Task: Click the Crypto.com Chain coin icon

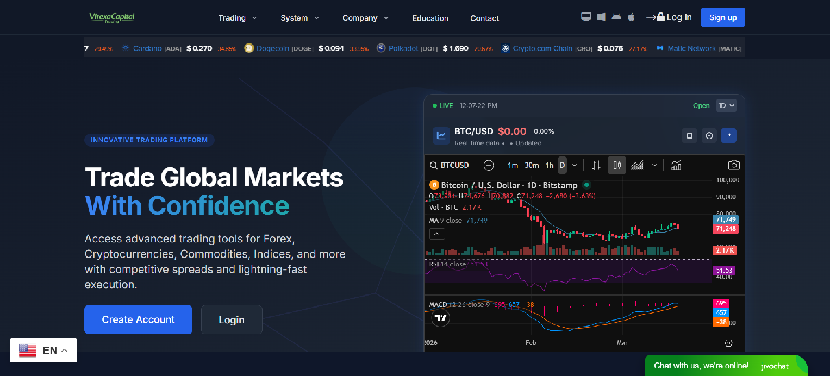Action: (x=506, y=48)
